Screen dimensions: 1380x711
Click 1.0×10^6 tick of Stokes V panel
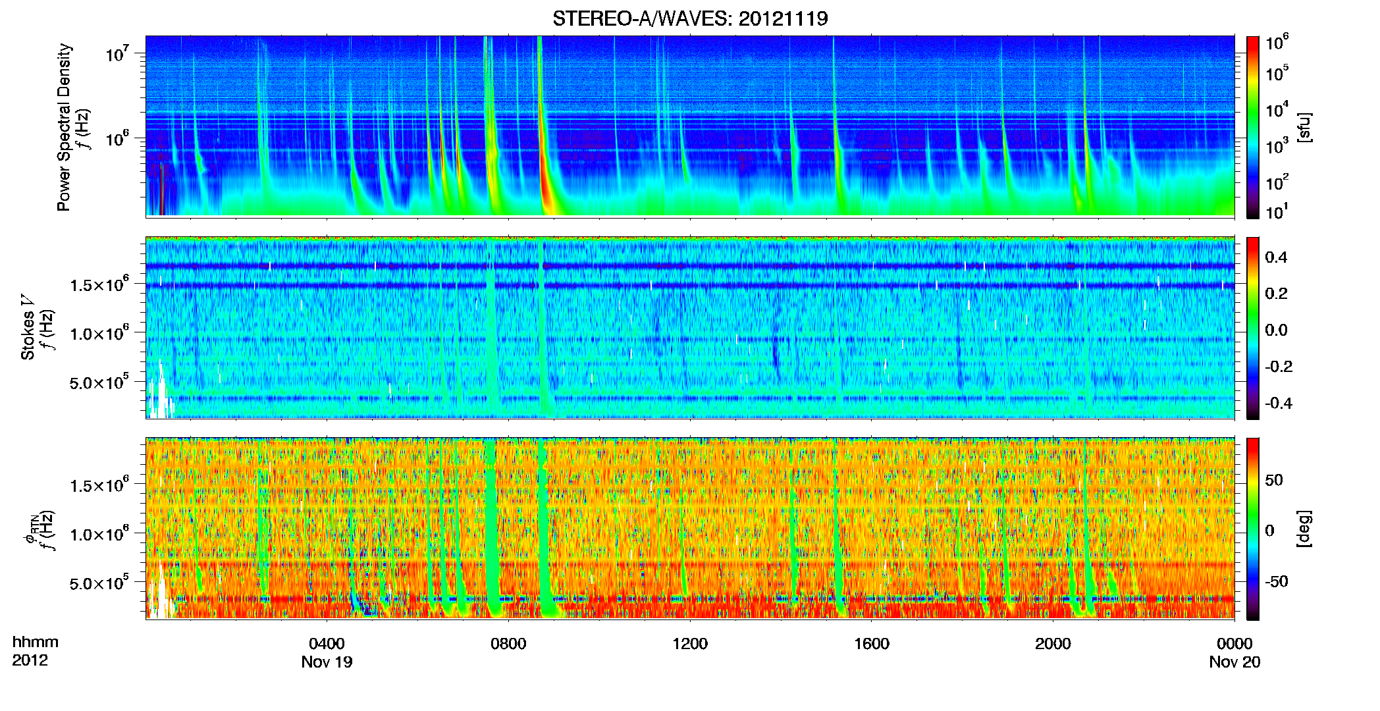99,332
